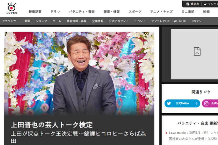Click the Instagram camera icon

click(206, 103)
